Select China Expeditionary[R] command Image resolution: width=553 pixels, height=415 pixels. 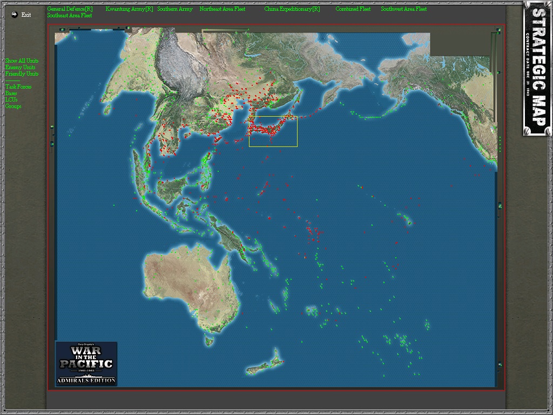click(292, 9)
